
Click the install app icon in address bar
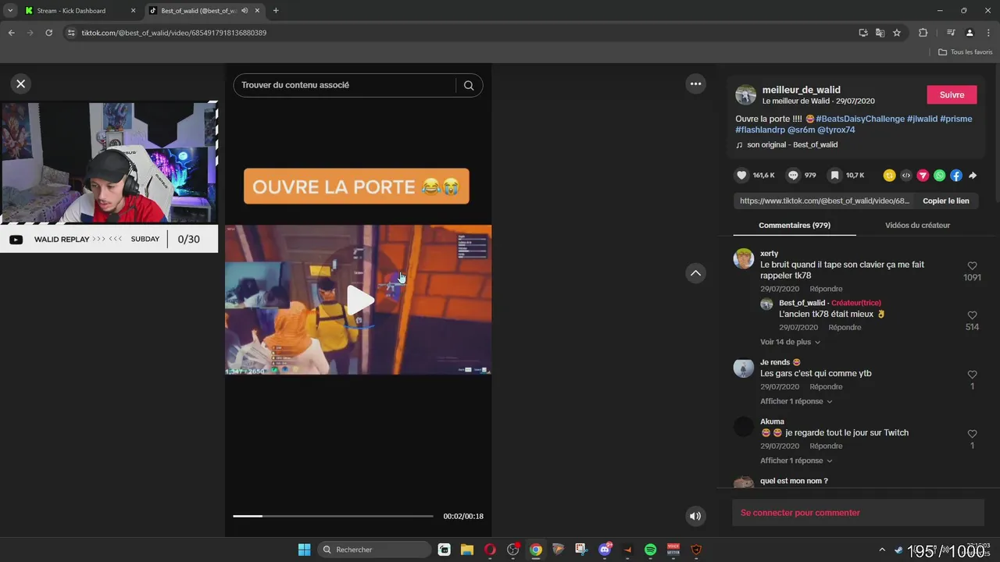coord(862,33)
